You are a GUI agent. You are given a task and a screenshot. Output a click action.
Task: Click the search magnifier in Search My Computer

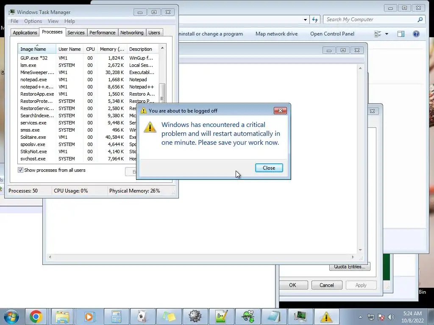click(420, 19)
